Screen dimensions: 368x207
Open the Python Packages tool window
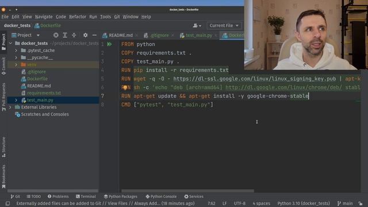click(x=120, y=197)
